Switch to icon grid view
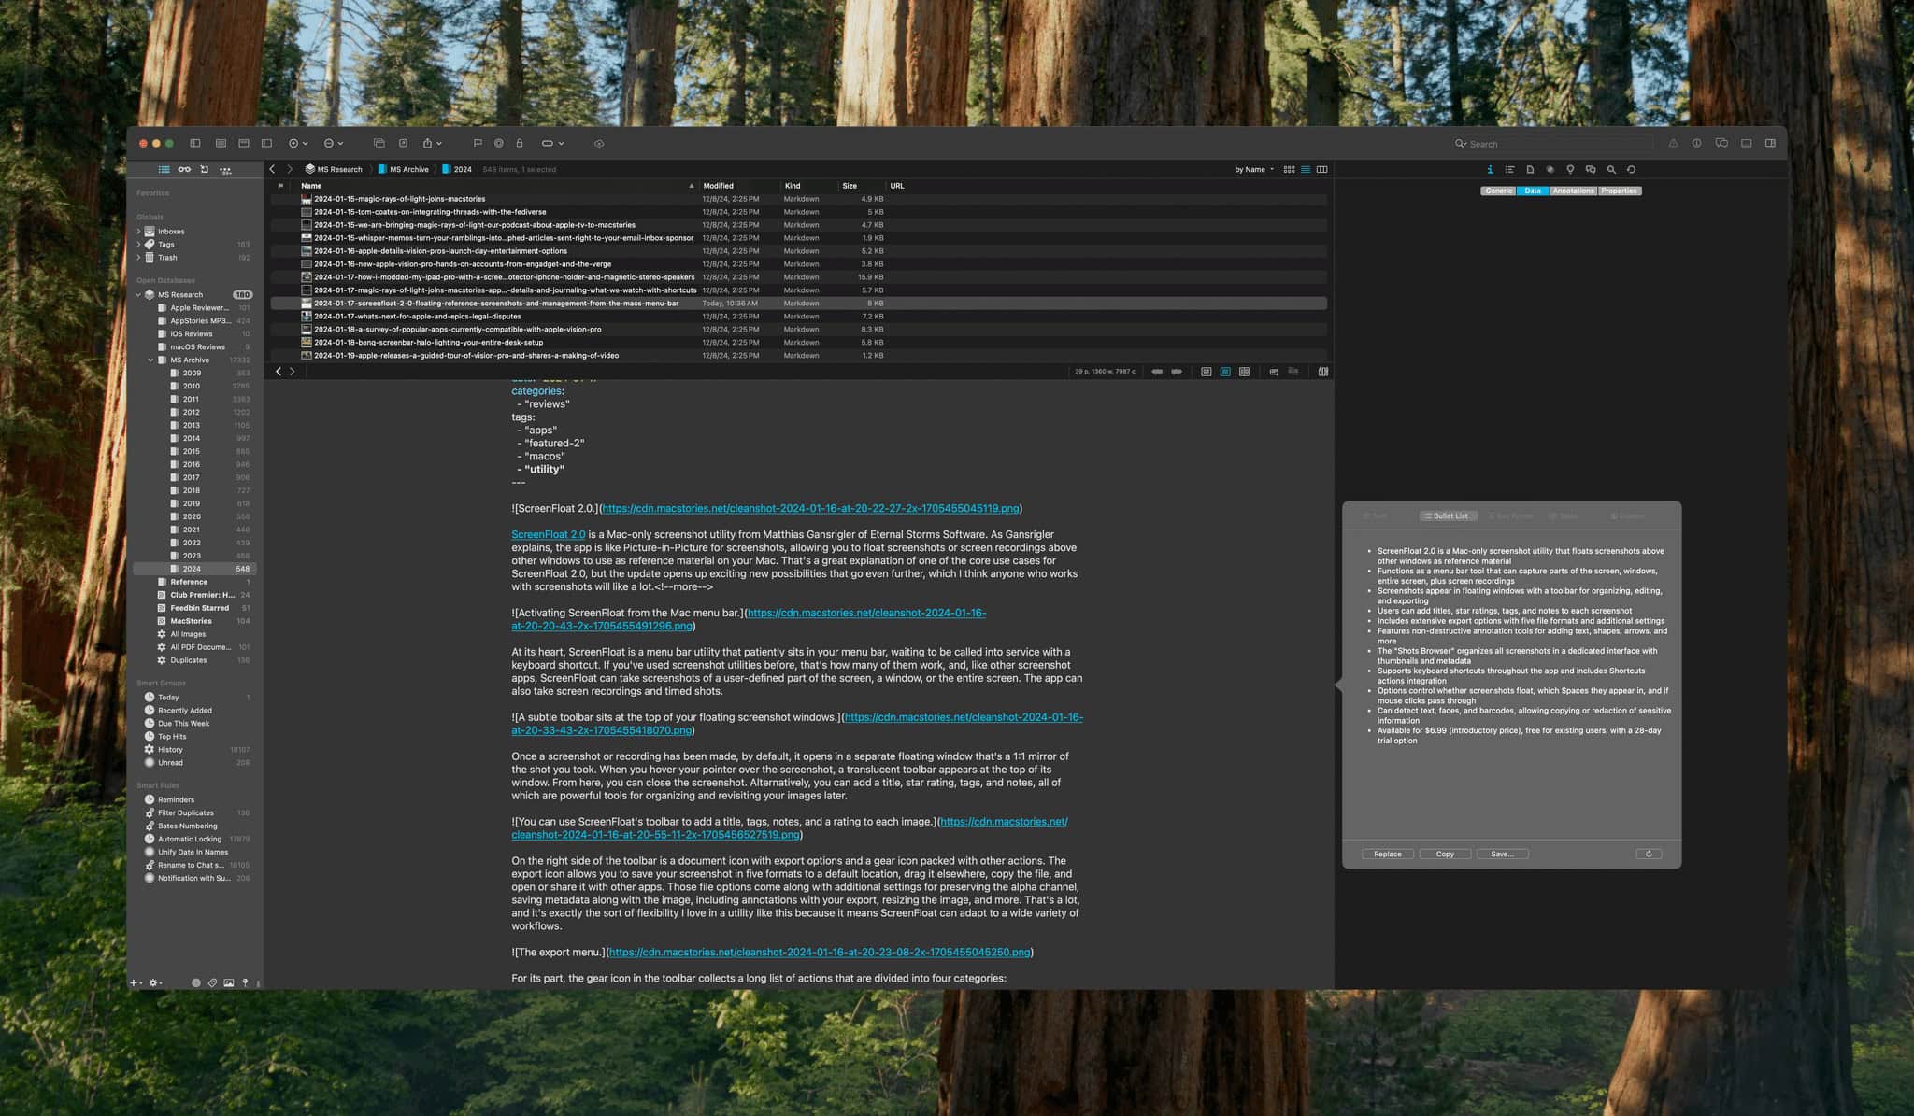The height and width of the screenshot is (1116, 1914). tap(1289, 169)
